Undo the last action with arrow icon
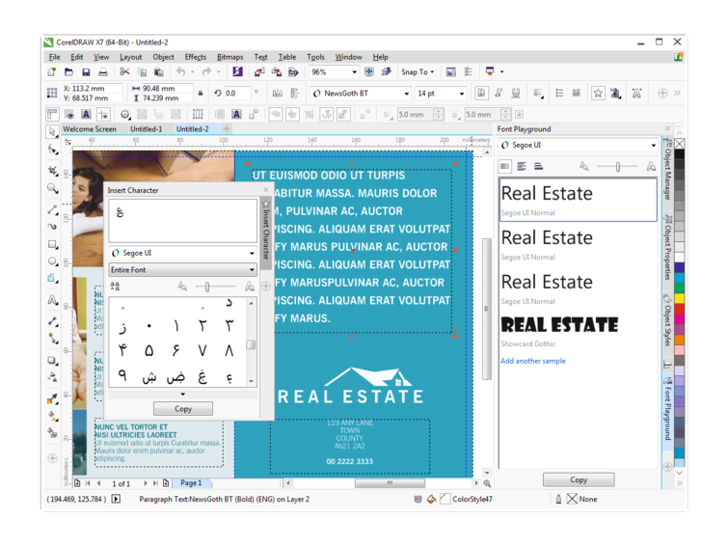This screenshot has height=546, width=728. [180, 72]
